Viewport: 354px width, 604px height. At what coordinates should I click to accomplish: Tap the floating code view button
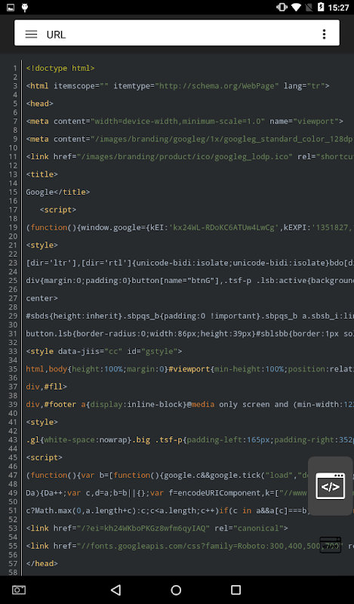point(331,486)
